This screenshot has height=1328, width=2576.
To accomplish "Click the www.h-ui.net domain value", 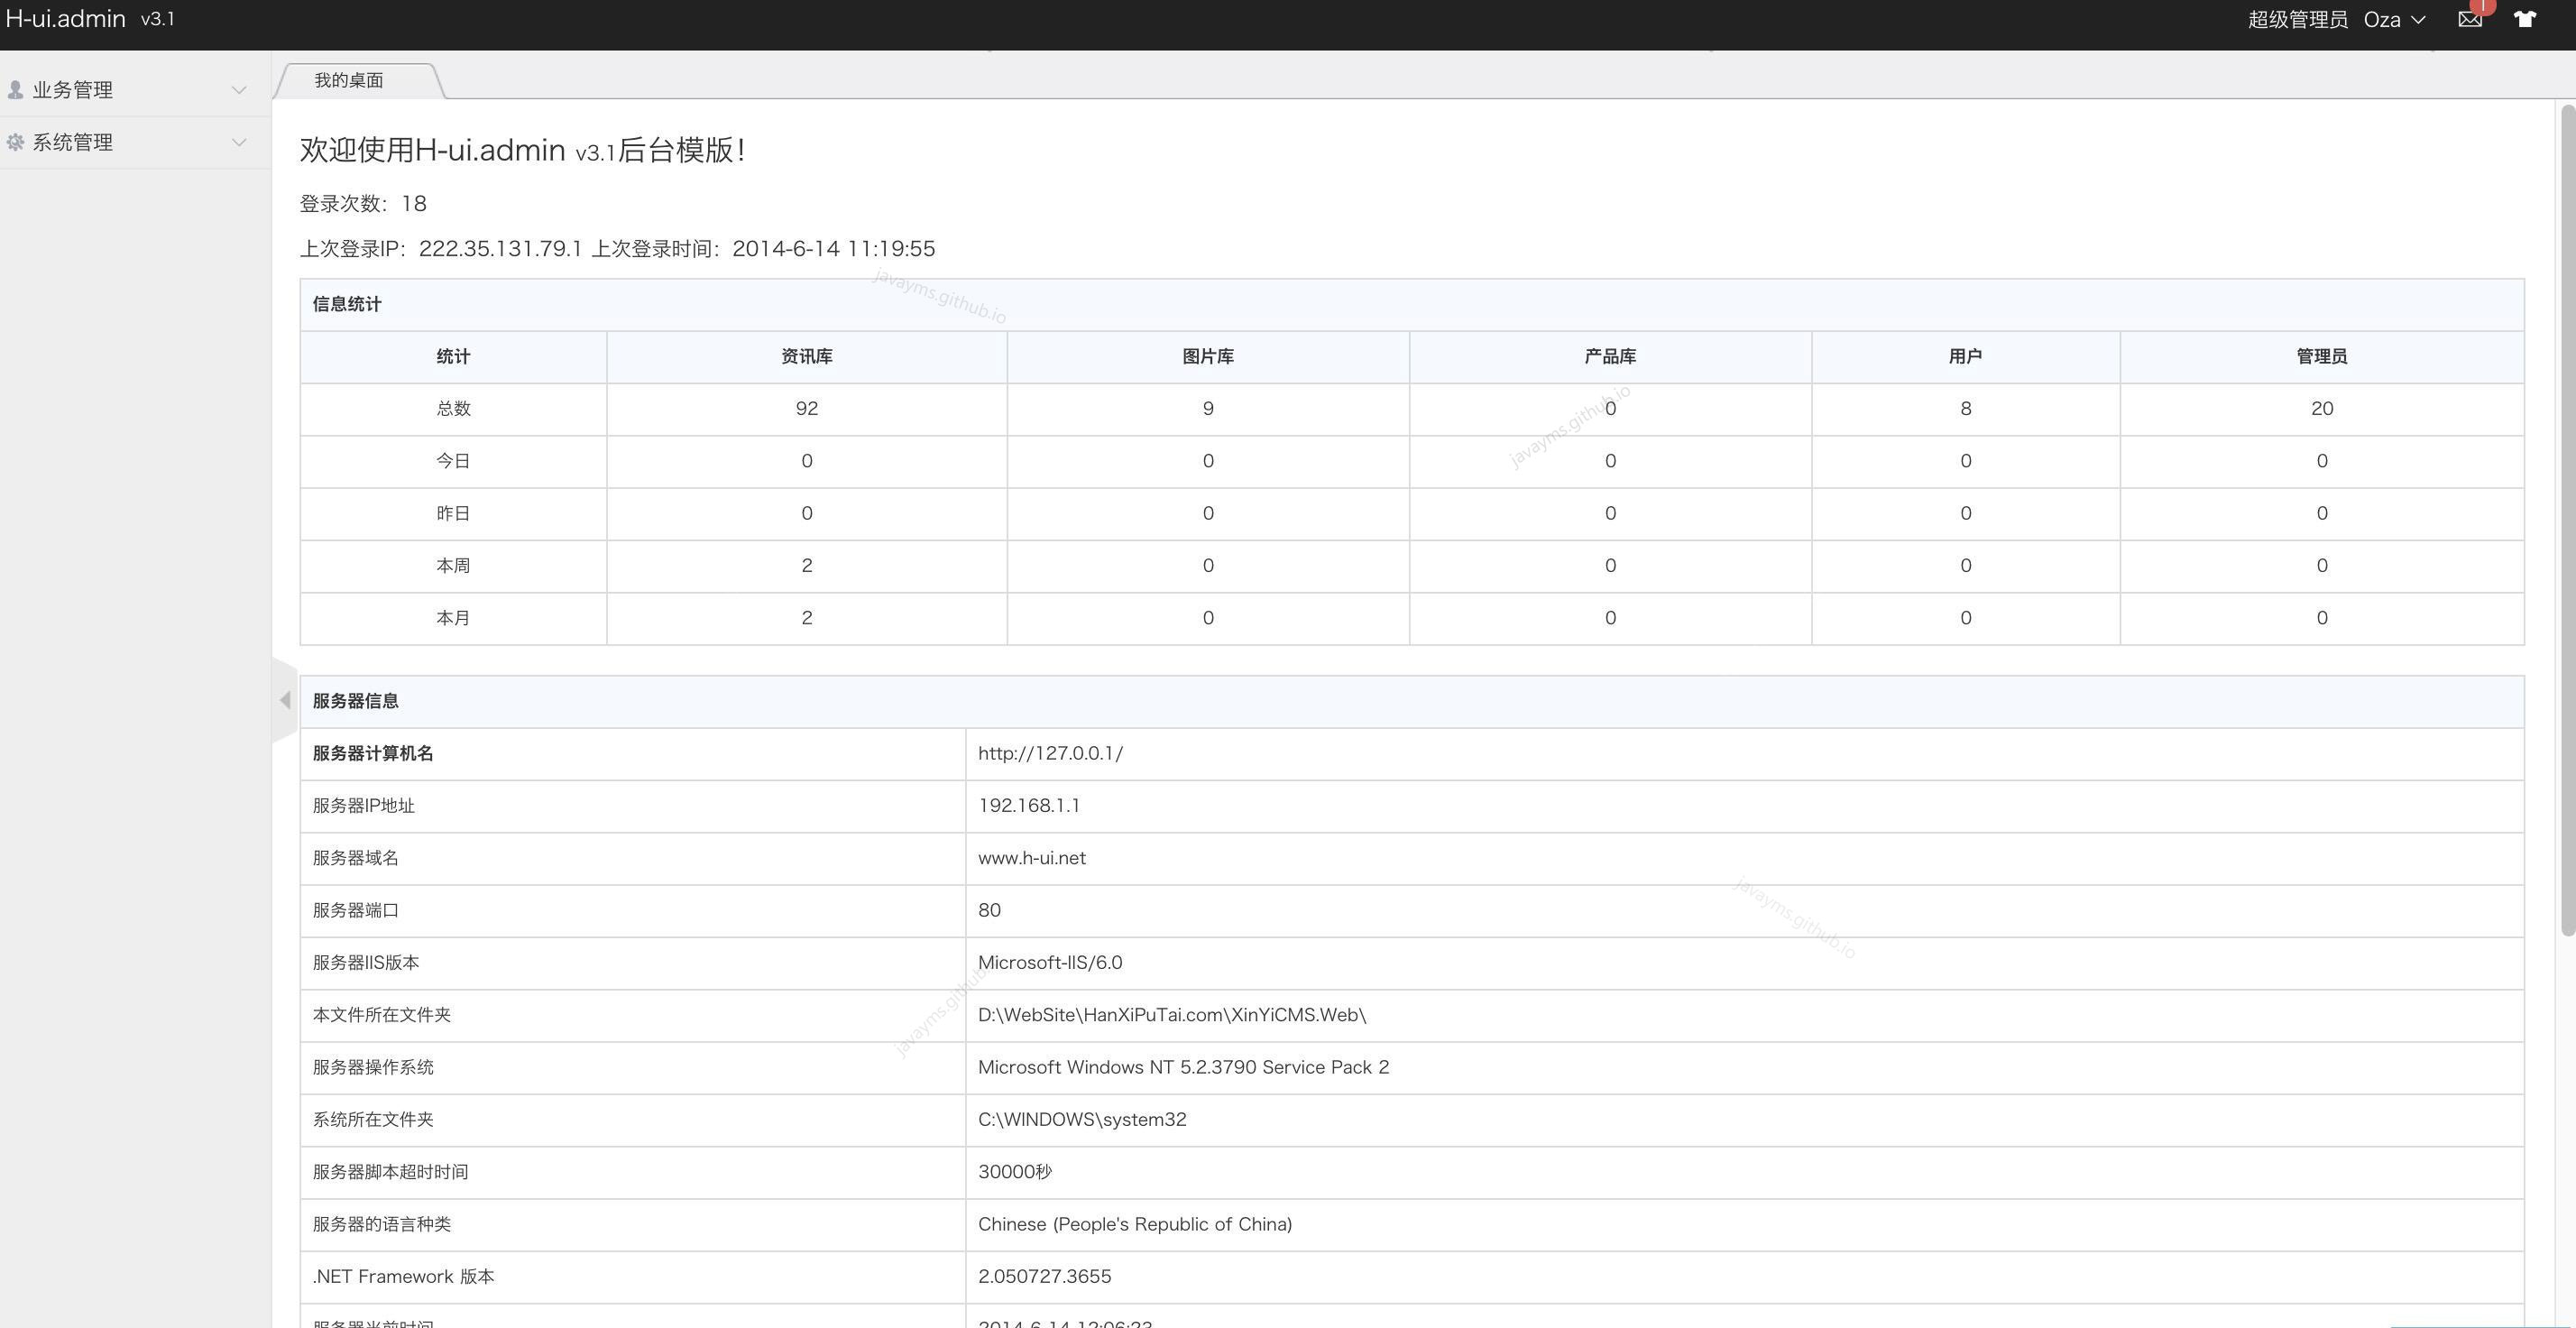I will (x=1032, y=858).
